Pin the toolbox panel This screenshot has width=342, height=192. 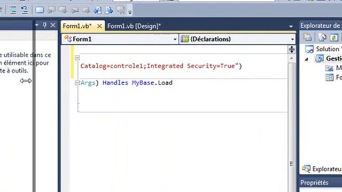tap(45, 25)
